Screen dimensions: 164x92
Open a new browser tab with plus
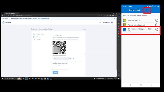[20, 13]
